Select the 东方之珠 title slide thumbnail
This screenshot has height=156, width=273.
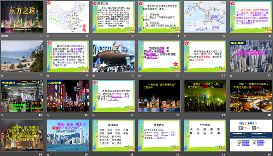[22, 17]
